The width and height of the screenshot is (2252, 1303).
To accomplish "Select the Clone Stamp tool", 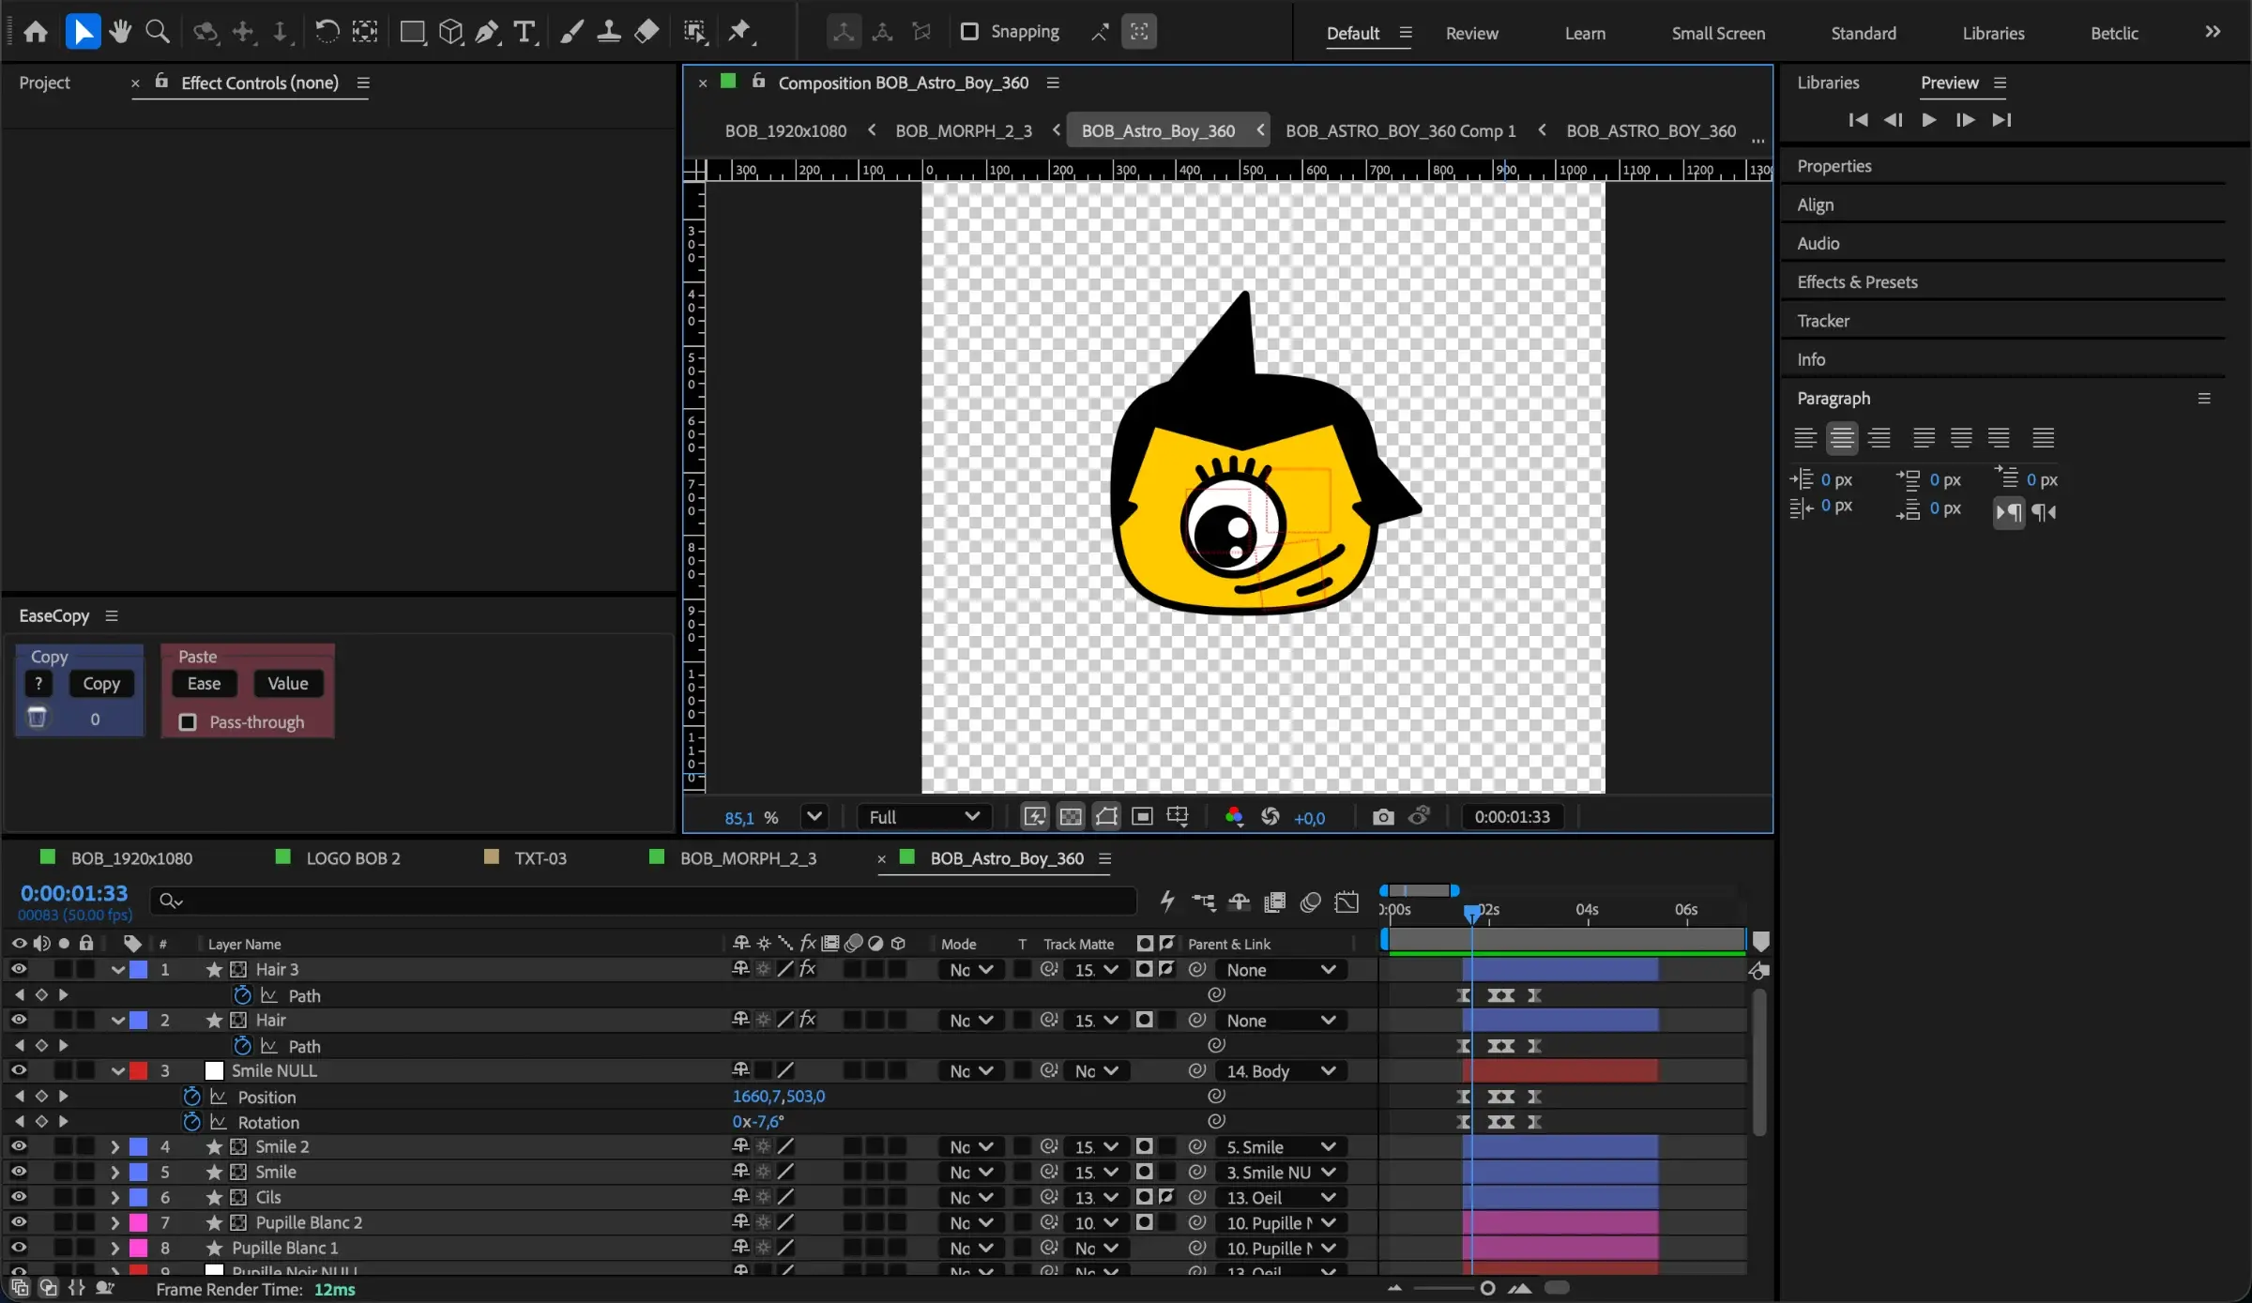I will pyautogui.click(x=608, y=32).
